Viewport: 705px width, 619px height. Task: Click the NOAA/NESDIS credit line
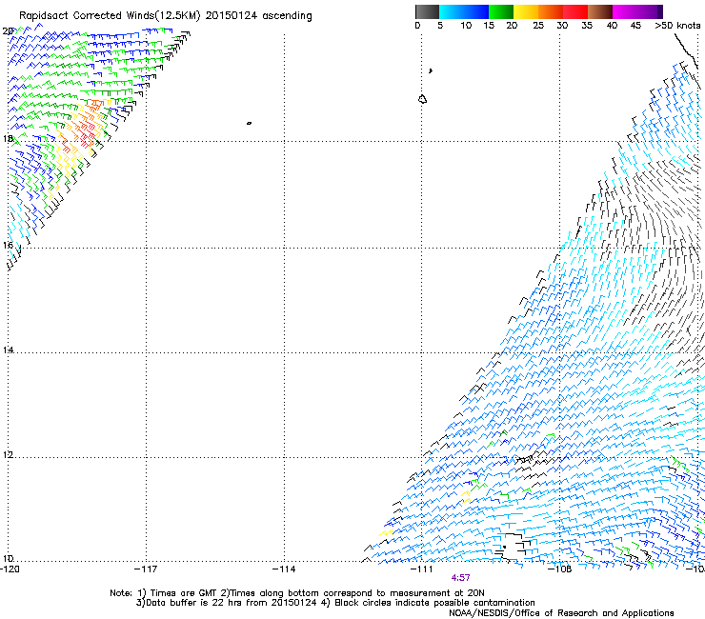pos(561,613)
